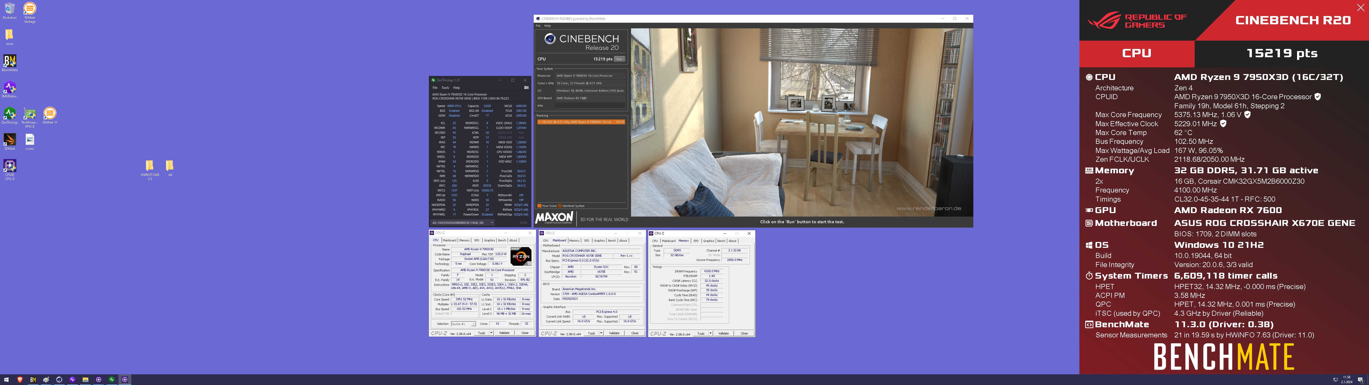The image size is (1369, 385).
Task: Select the 16C/32T ranking entry in Cinebench
Action: [581, 122]
